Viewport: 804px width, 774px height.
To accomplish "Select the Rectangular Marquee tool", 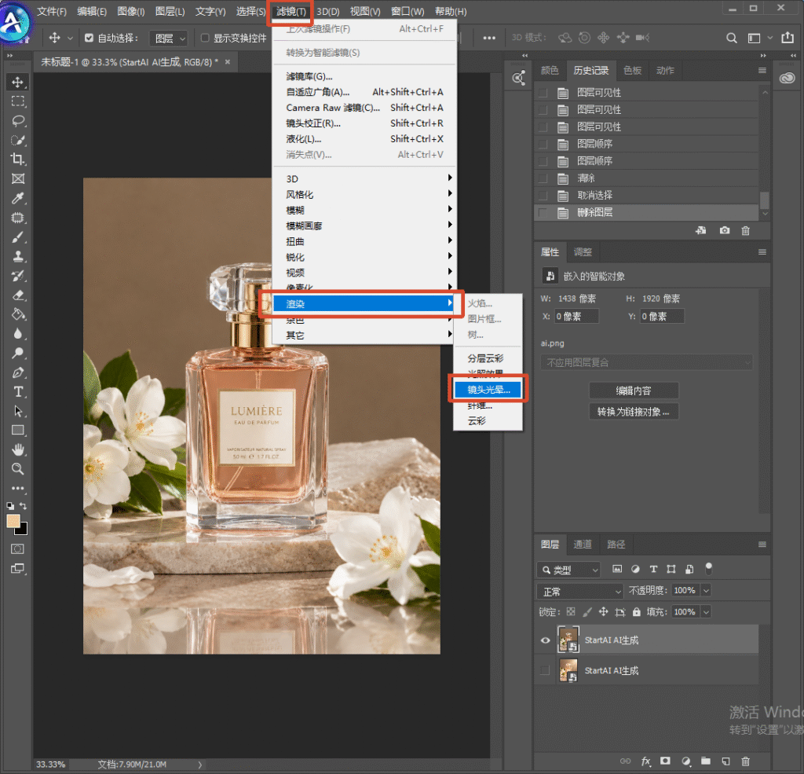I will coord(18,101).
